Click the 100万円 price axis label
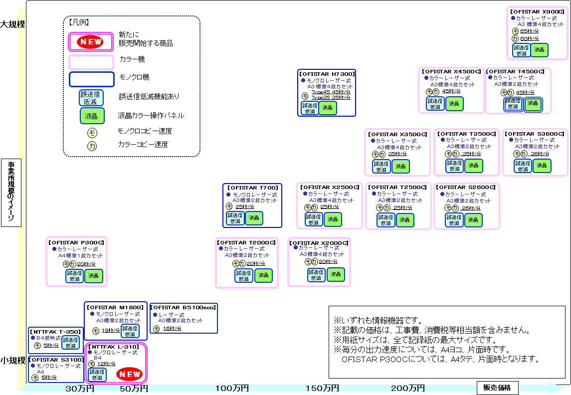Image resolution: width=571 pixels, height=395 pixels. point(232,389)
